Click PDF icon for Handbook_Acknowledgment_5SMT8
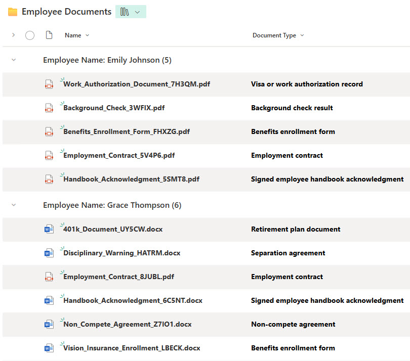 coord(49,179)
